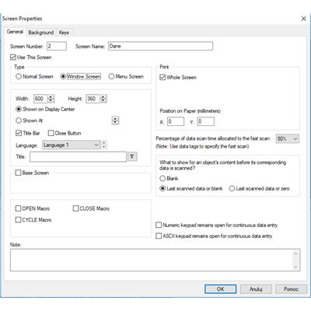Screen dimensions: 311x311
Task: Click the Height value field
Action: [93, 99]
